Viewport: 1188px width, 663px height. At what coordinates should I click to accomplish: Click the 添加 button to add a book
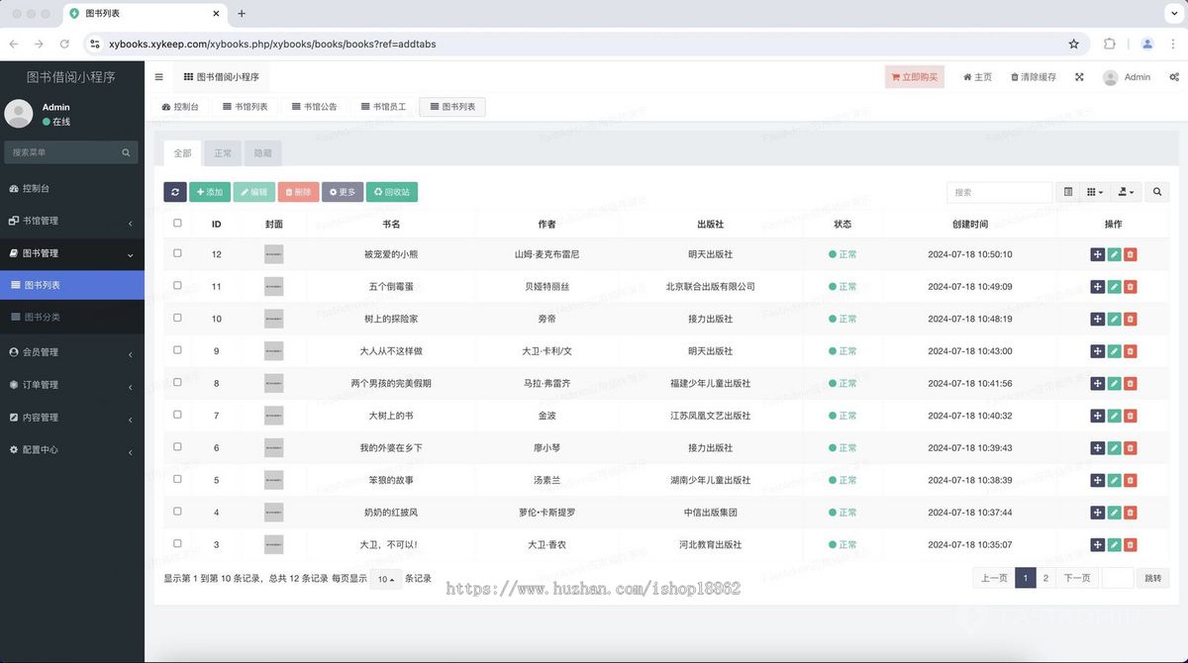(209, 191)
